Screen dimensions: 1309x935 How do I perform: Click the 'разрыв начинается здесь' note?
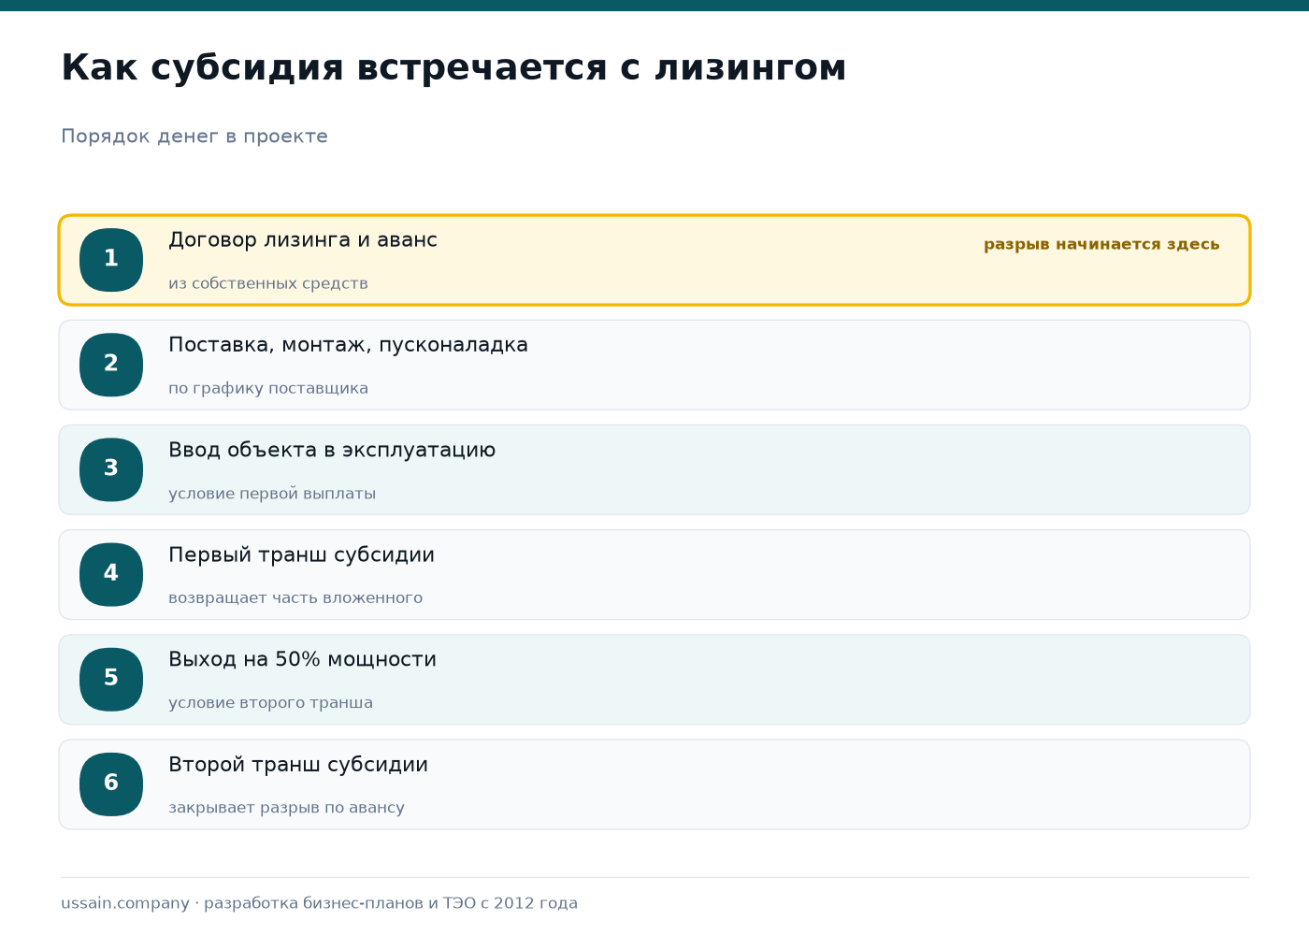[1101, 244]
